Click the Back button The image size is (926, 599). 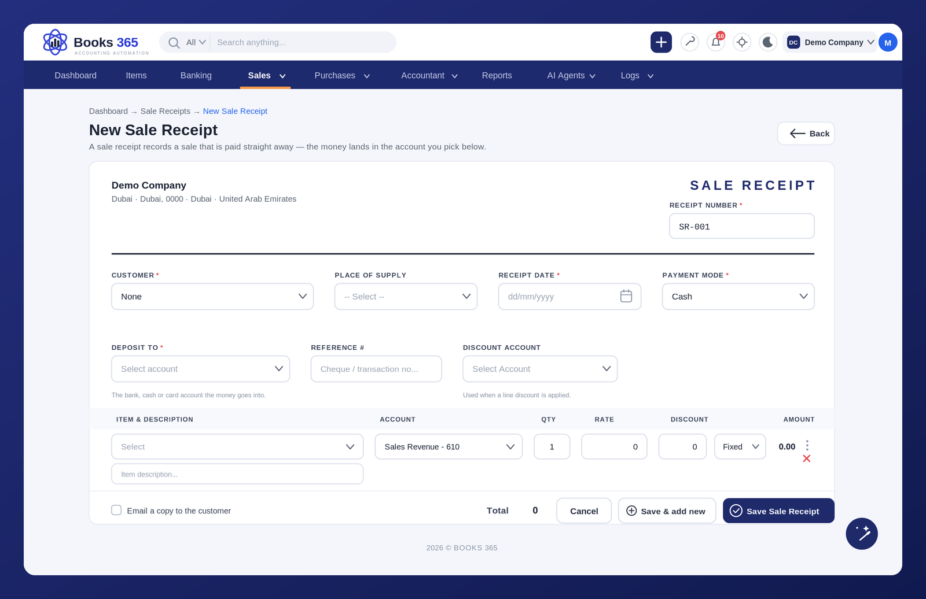[x=806, y=134]
